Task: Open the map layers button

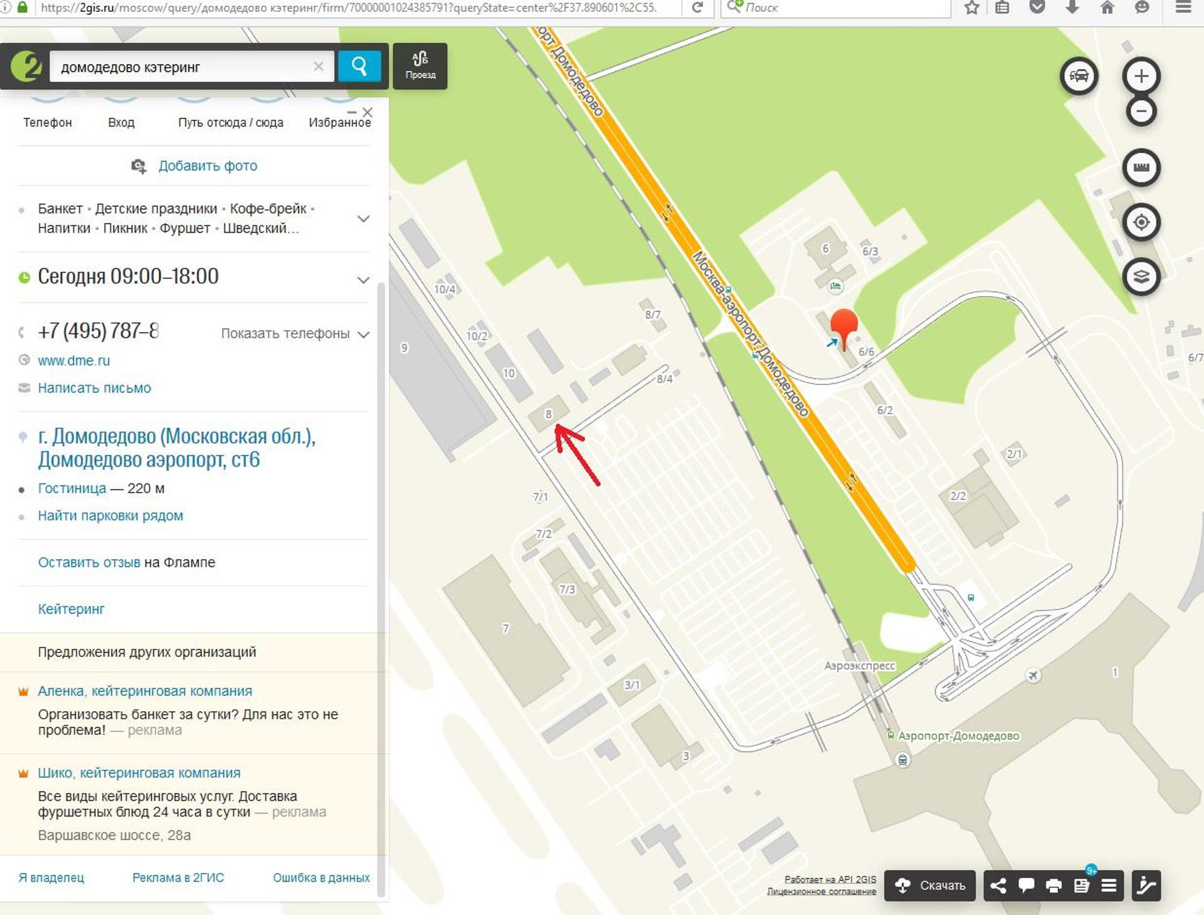Action: point(1141,277)
